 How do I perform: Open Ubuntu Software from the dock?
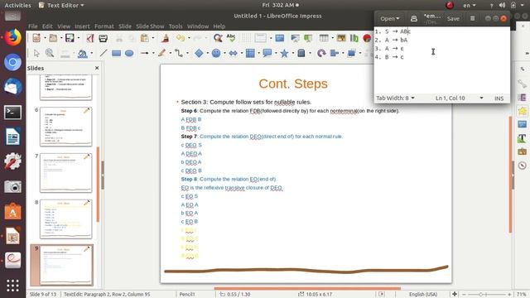12,211
